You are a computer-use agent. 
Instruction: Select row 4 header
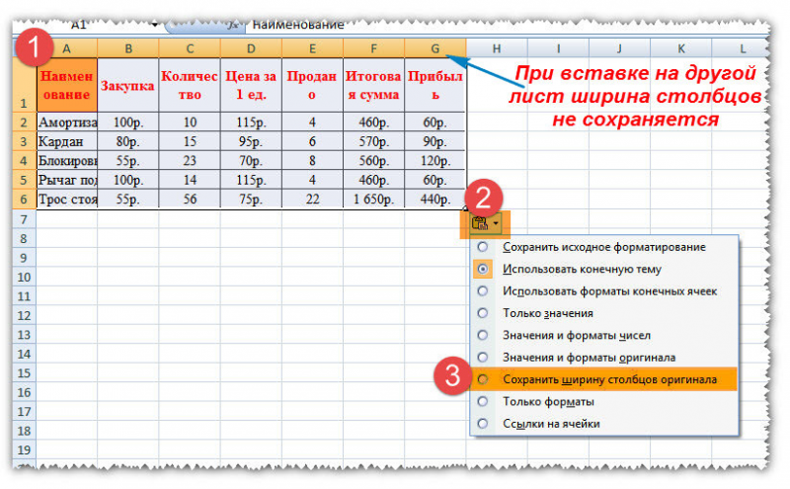click(x=24, y=161)
